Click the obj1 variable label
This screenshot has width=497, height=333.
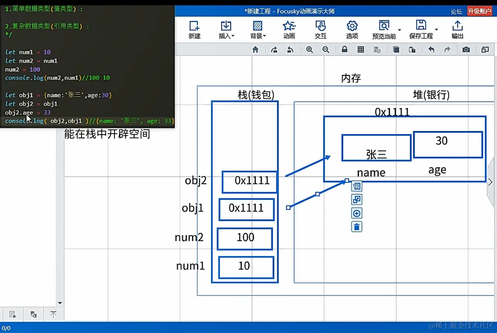tap(192, 208)
